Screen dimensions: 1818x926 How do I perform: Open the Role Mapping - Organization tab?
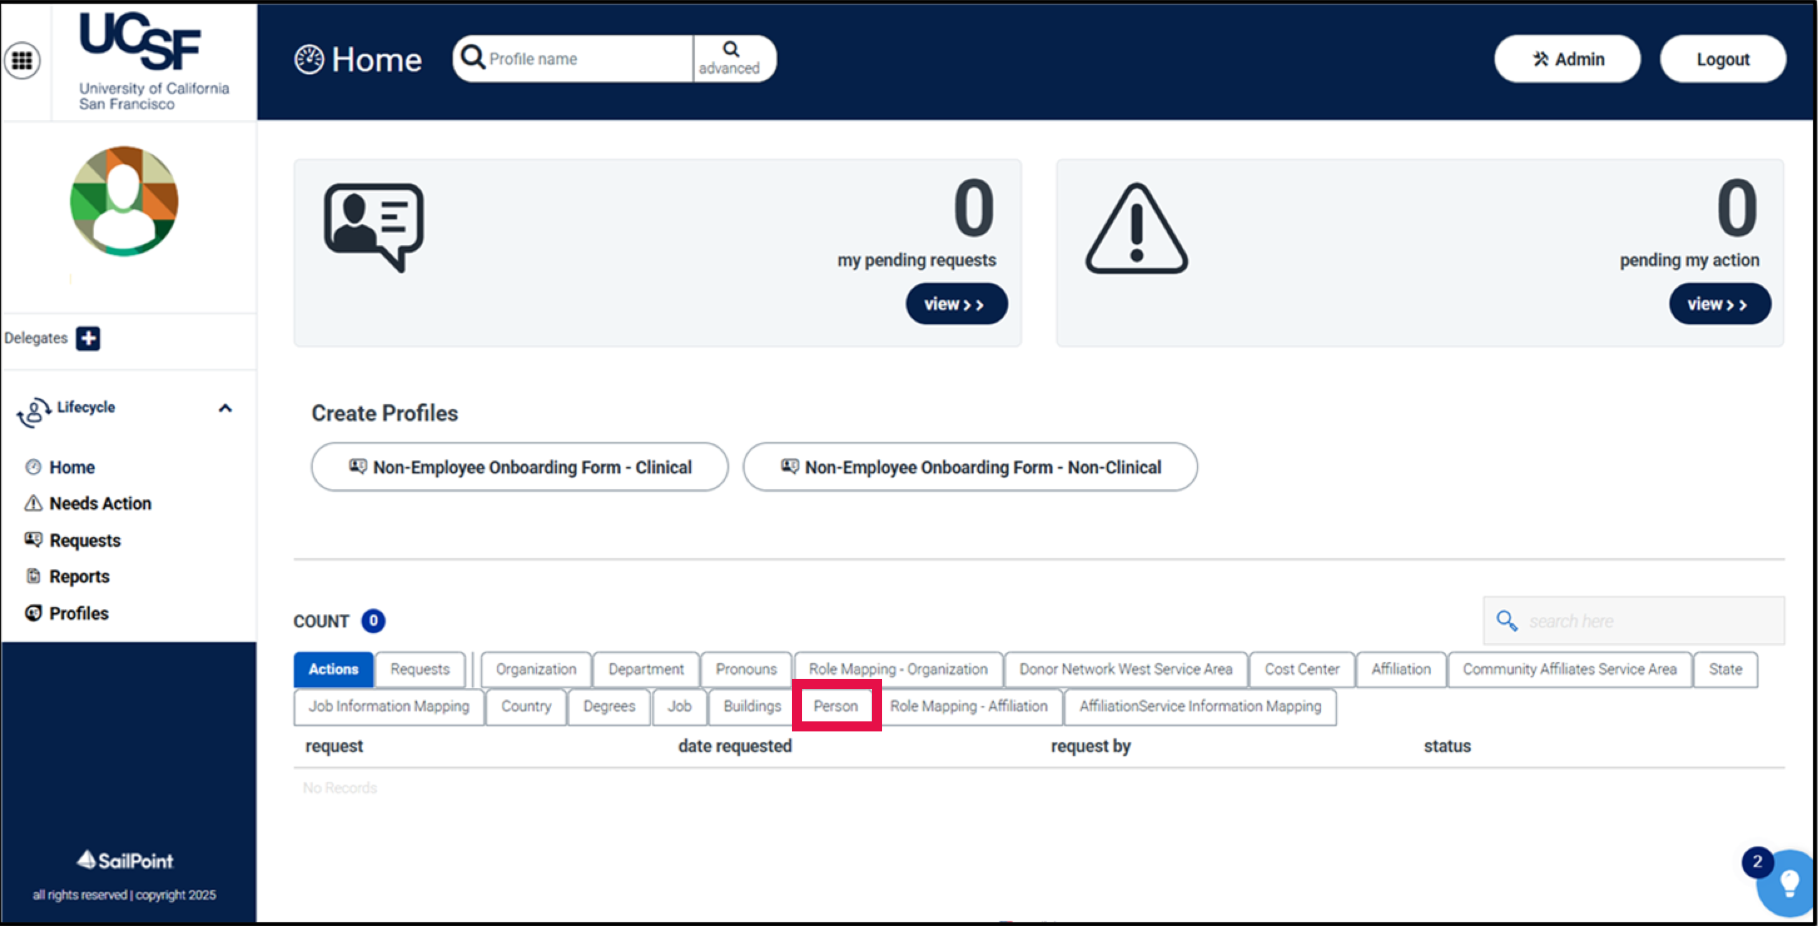point(898,669)
